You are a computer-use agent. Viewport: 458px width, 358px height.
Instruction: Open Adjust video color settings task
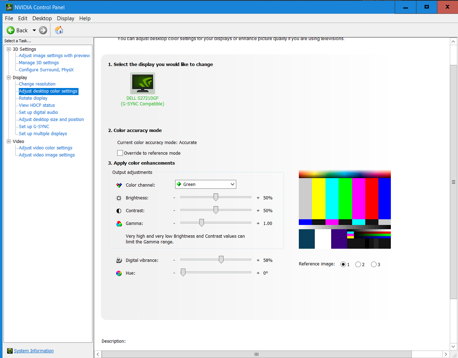pos(45,148)
